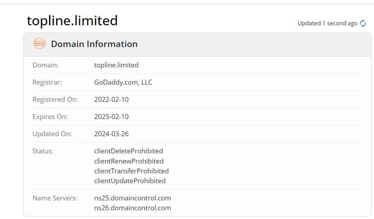Screen dimensions: 374x219
Task: Click the Updated 1 second ago text
Action: pyautogui.click(x=327, y=23)
